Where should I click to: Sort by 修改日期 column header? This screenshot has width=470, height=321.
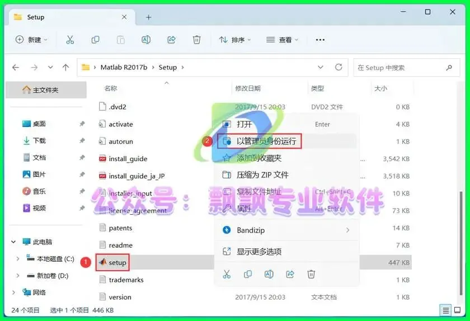(x=247, y=88)
